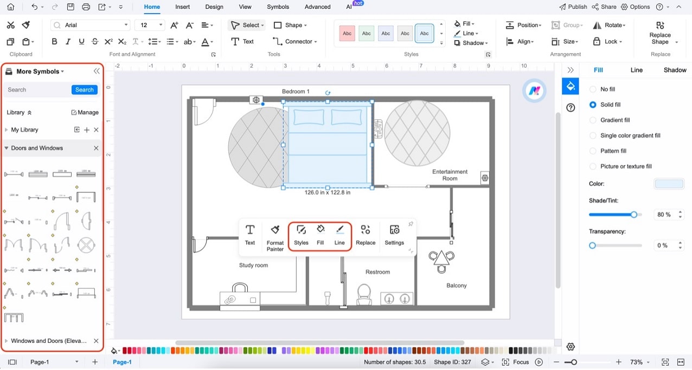
Task: Pin the floating toolbar
Action: (411, 224)
